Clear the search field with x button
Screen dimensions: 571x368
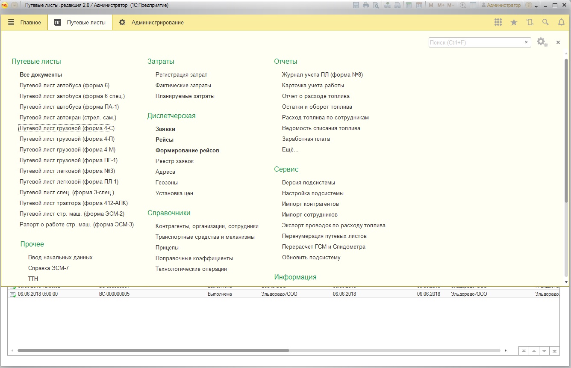527,42
